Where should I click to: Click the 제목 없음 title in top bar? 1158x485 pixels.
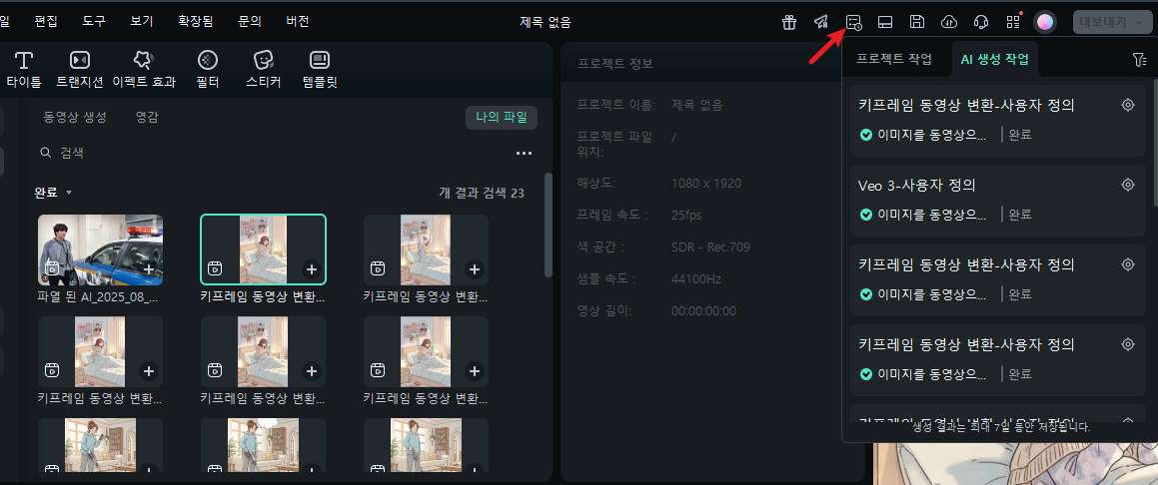545,22
